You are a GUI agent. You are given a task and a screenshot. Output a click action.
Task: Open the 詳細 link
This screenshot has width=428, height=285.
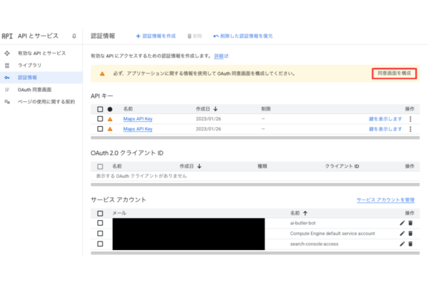coord(221,56)
